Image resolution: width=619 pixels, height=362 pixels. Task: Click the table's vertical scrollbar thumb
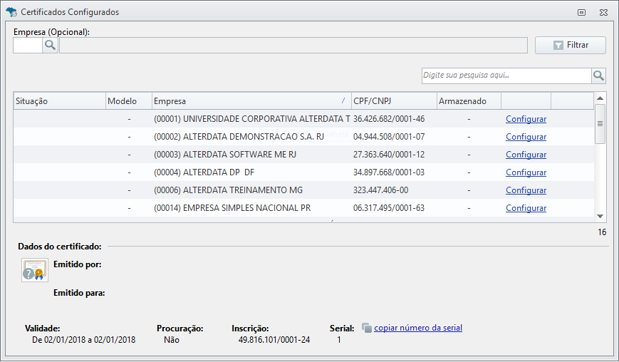[x=600, y=123]
